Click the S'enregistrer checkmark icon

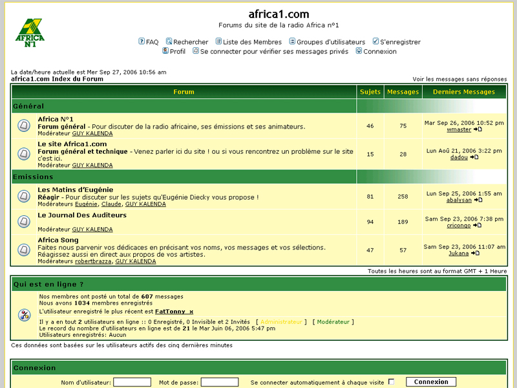[375, 41]
